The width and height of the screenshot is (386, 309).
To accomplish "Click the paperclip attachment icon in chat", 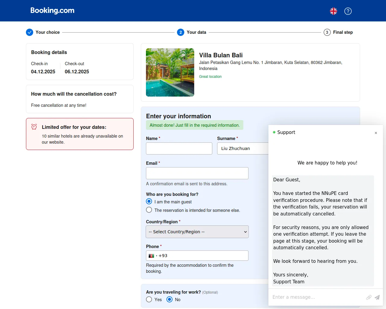I will (x=369, y=297).
